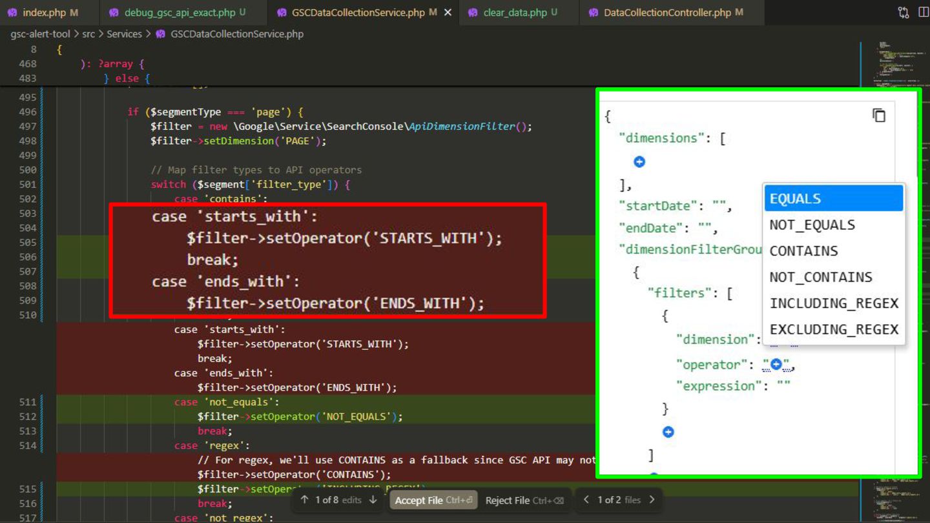This screenshot has width=930, height=523.
Task: Choose INCLUDING_REGEX from the dropdown
Action: click(834, 303)
